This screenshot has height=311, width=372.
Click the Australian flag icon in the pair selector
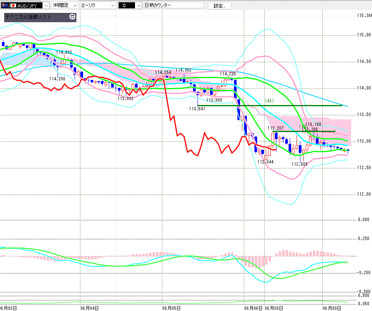[4, 5]
